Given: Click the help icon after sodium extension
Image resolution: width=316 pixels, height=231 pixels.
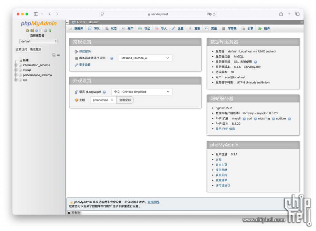Looking at the screenshot, I should 290,119.
